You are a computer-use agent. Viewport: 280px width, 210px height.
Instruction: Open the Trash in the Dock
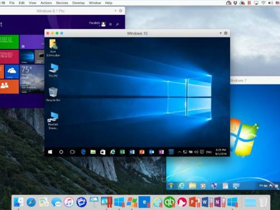click(x=263, y=202)
